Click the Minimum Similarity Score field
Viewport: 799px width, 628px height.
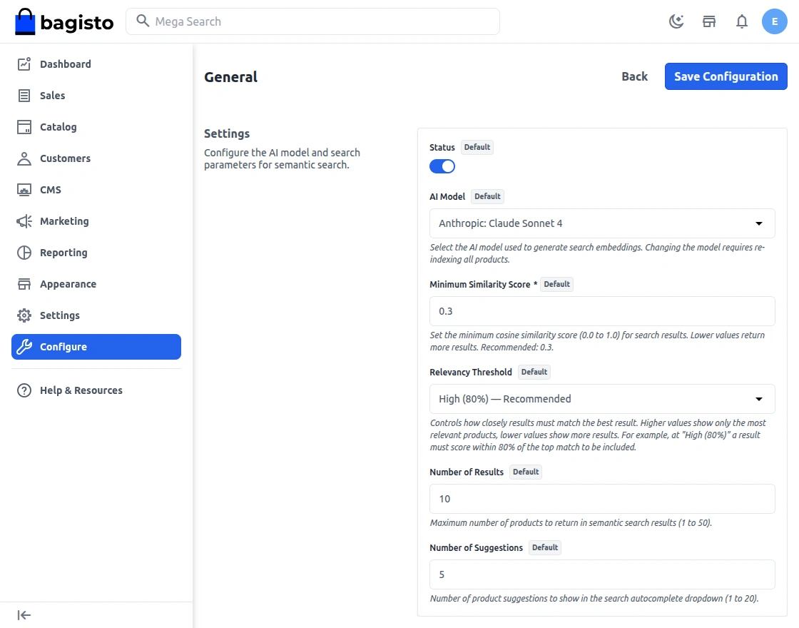pyautogui.click(x=602, y=311)
